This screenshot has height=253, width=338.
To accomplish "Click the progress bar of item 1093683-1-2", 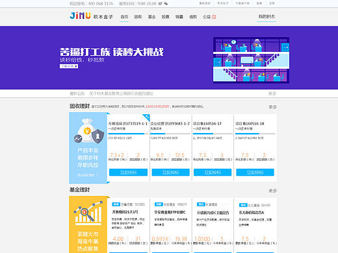I will pos(170,134).
